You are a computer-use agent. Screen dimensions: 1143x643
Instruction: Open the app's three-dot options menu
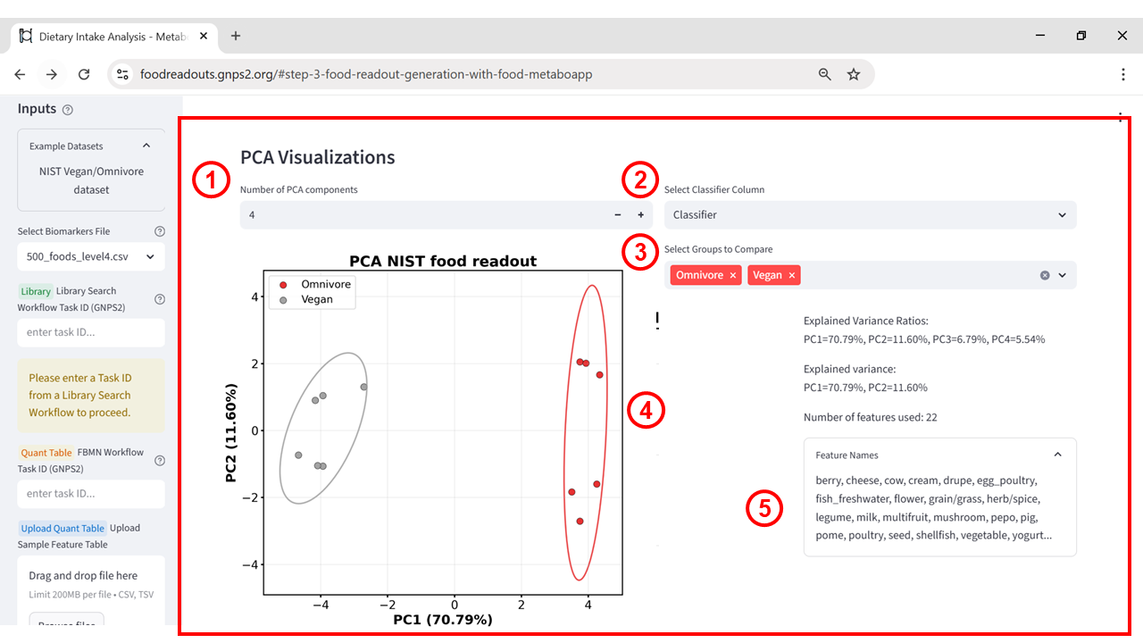pos(1121,117)
